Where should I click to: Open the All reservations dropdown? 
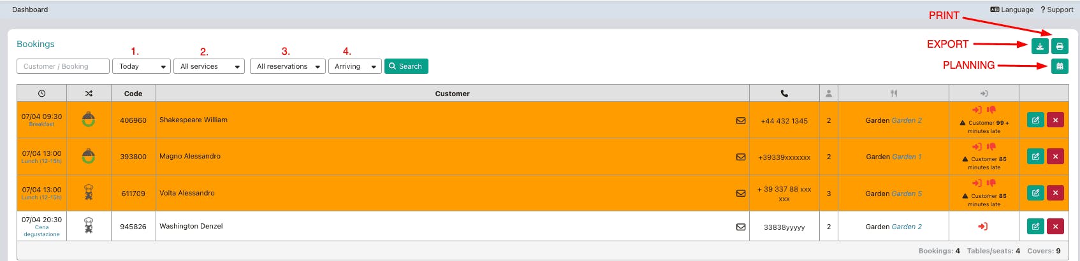click(288, 66)
